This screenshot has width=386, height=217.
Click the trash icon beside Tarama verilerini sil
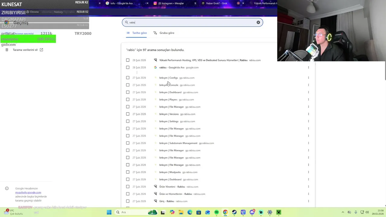click(x=7, y=50)
